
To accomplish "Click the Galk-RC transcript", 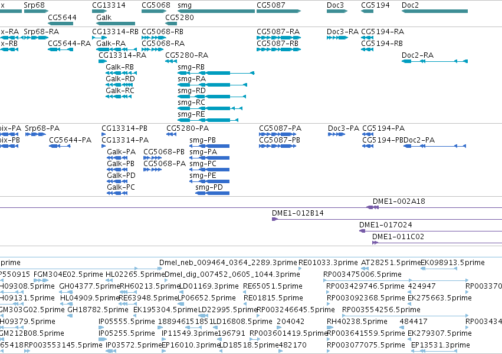I will coord(119,97).
